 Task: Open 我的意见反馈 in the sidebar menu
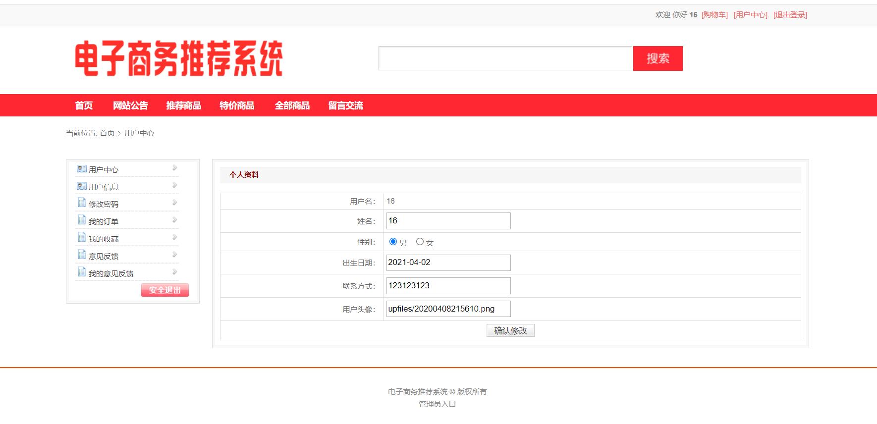click(x=111, y=273)
